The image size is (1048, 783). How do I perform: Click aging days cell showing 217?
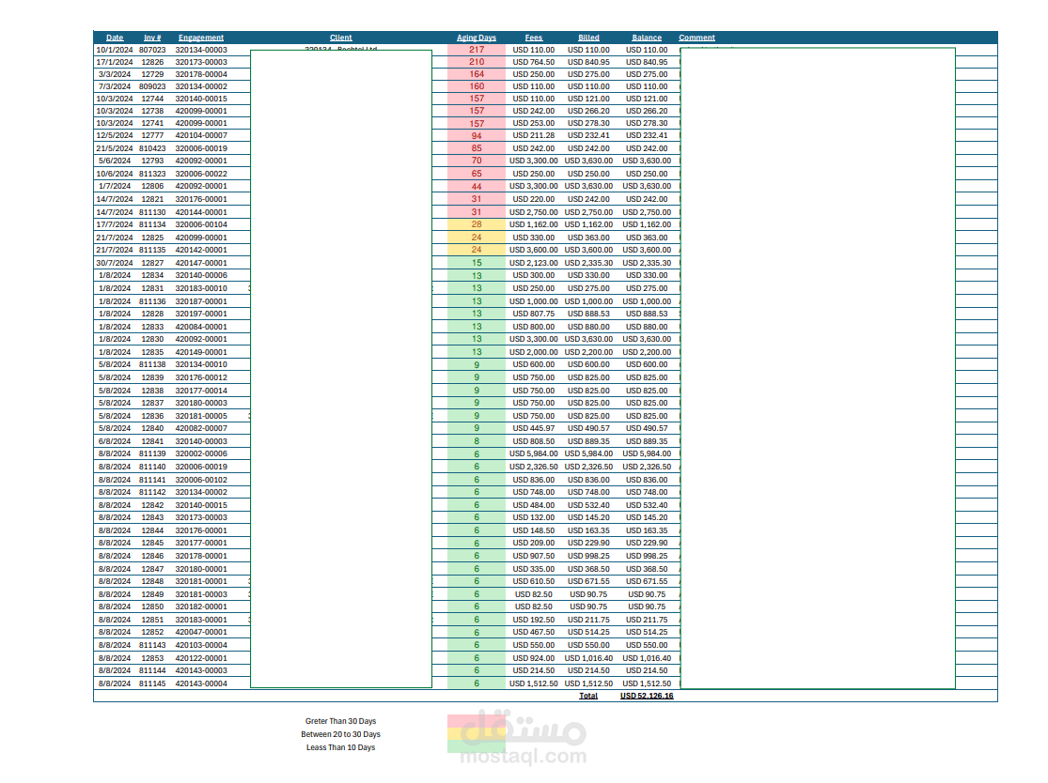[x=477, y=50]
